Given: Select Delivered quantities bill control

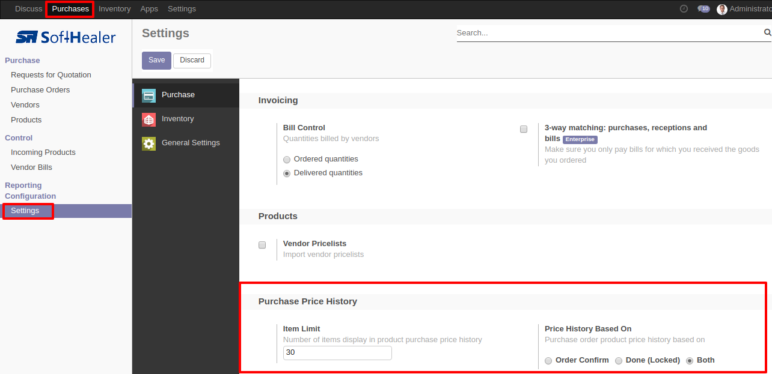Looking at the screenshot, I should pos(287,173).
